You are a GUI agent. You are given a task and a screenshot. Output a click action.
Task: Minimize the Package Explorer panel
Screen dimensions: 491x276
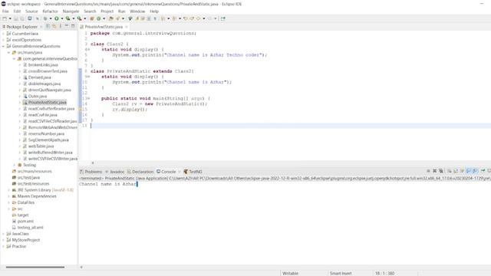click(x=67, y=26)
